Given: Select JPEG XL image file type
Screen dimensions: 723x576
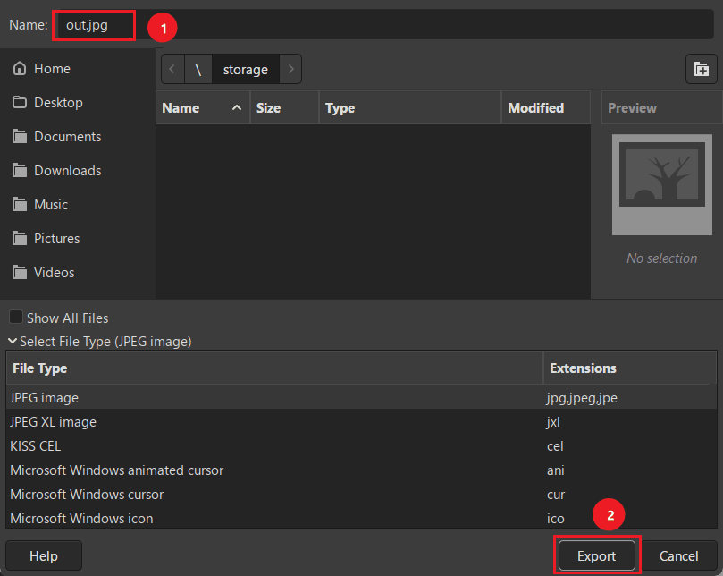Looking at the screenshot, I should point(53,421).
